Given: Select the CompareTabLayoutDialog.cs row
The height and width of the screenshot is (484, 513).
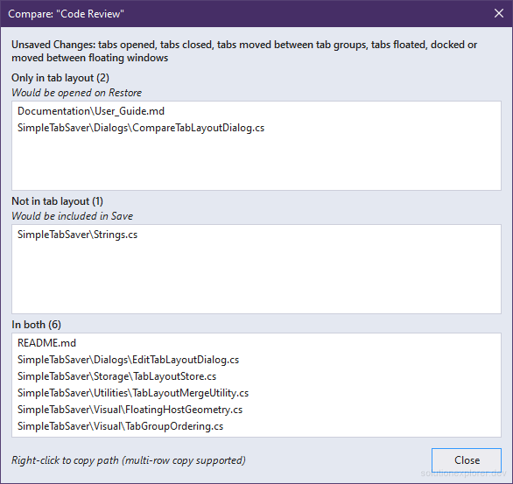Looking at the screenshot, I should point(256,128).
